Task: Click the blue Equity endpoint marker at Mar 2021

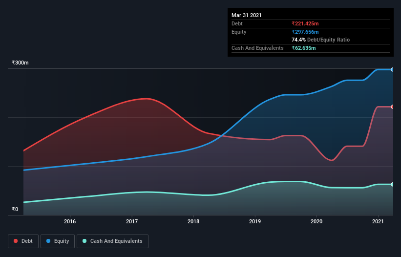Action: 393,69
